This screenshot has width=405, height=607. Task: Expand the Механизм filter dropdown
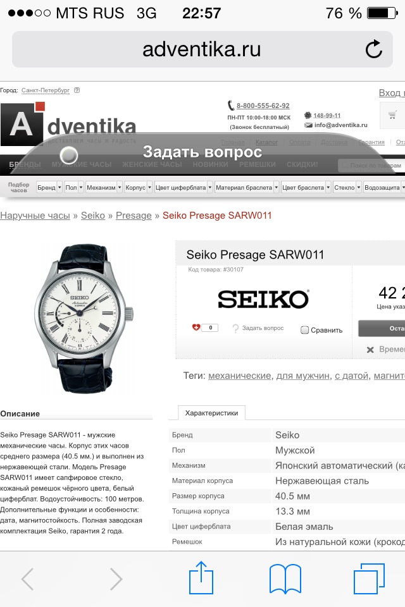coord(104,187)
